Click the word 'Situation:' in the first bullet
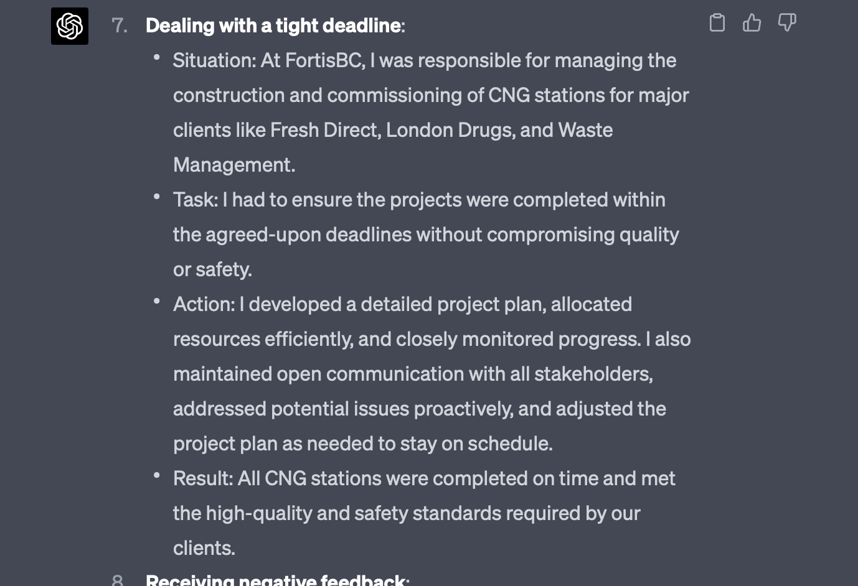The height and width of the screenshot is (586, 858). 215,60
